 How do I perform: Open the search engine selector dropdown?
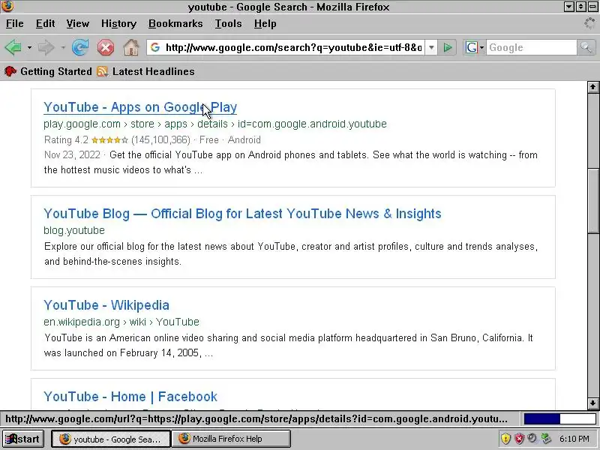tap(474, 47)
